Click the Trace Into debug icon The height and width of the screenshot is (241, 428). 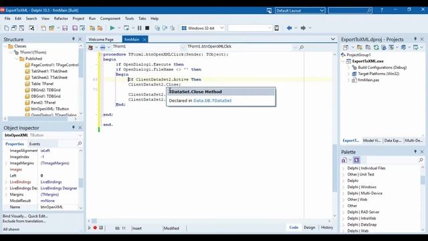[x=165, y=28]
